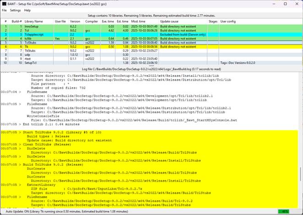Open the Settings menu
Image resolution: width=303 pixels, height=218 pixels.
pos(16,10)
